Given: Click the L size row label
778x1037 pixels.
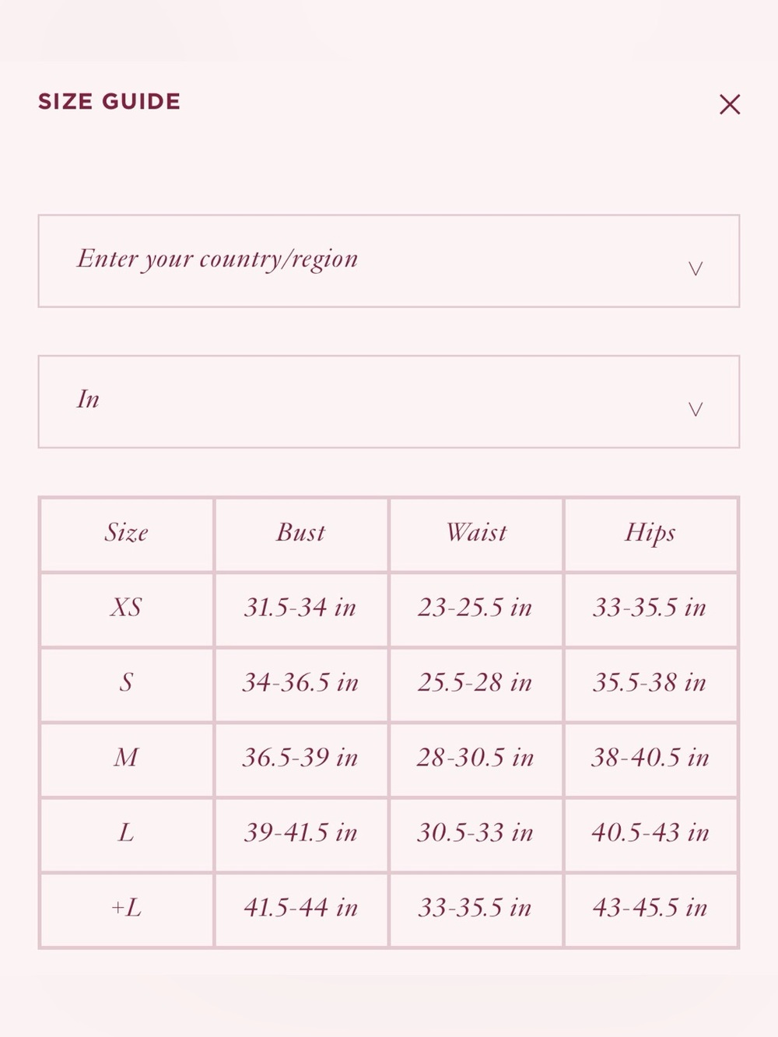Looking at the screenshot, I should pos(126,833).
